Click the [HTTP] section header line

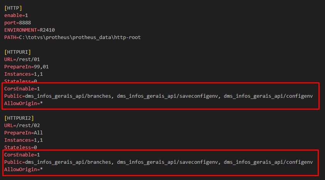pos(13,7)
